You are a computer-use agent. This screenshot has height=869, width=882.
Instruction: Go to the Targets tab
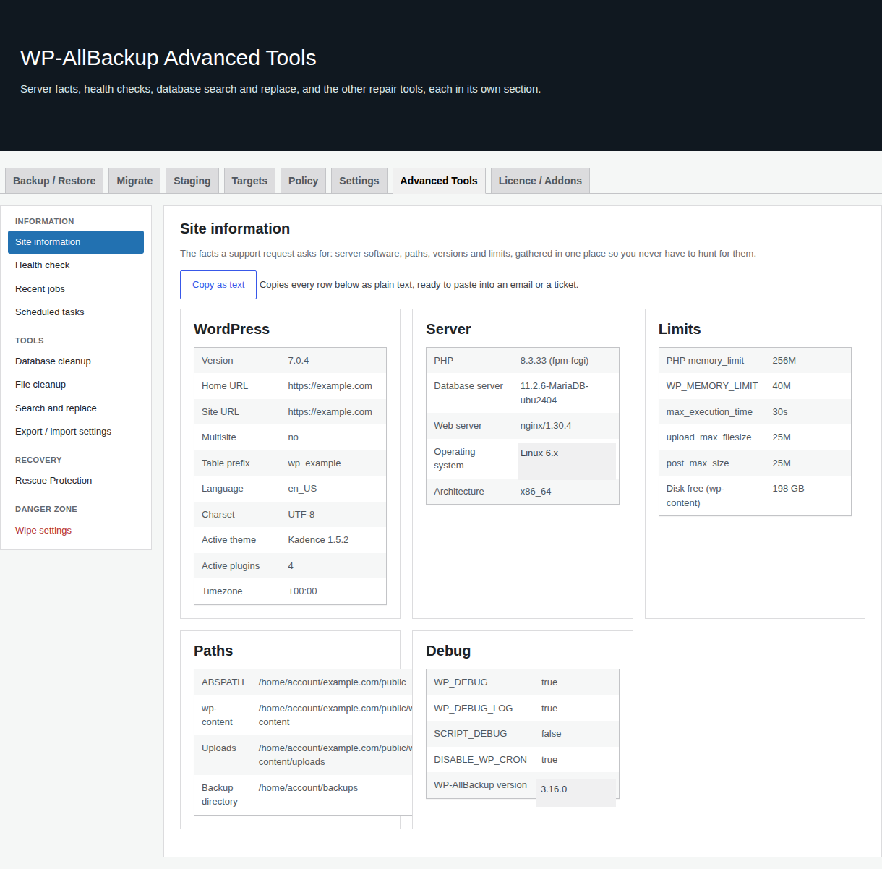click(249, 181)
